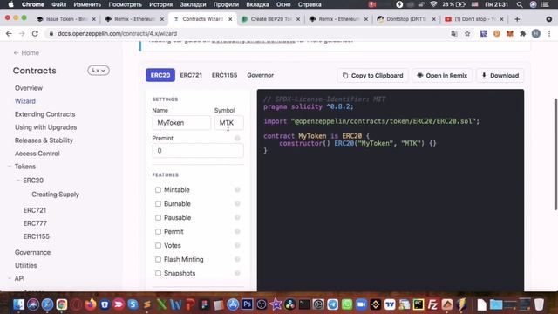Image resolution: width=558 pixels, height=314 pixels.
Task: Select the ERC20 contract tab
Action: (160, 75)
